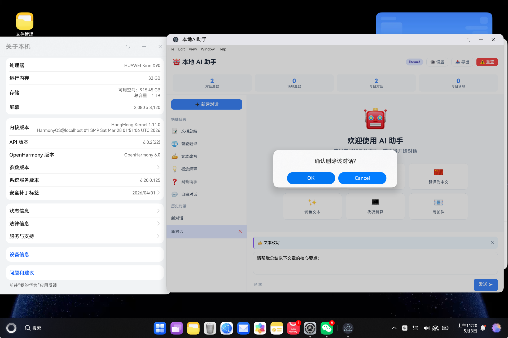
Task: Open the trash bin dock icon
Action: (210, 328)
